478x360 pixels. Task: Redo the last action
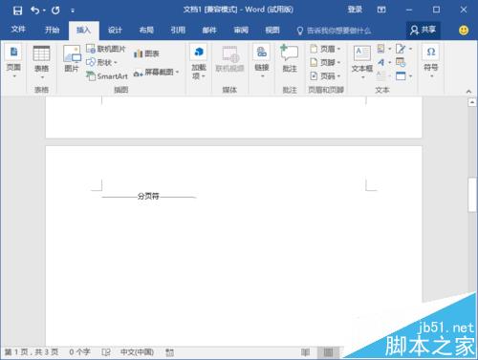(55, 11)
